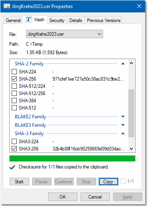
Task: Click the BLAKE3 Family header text
Action: pos(30,125)
